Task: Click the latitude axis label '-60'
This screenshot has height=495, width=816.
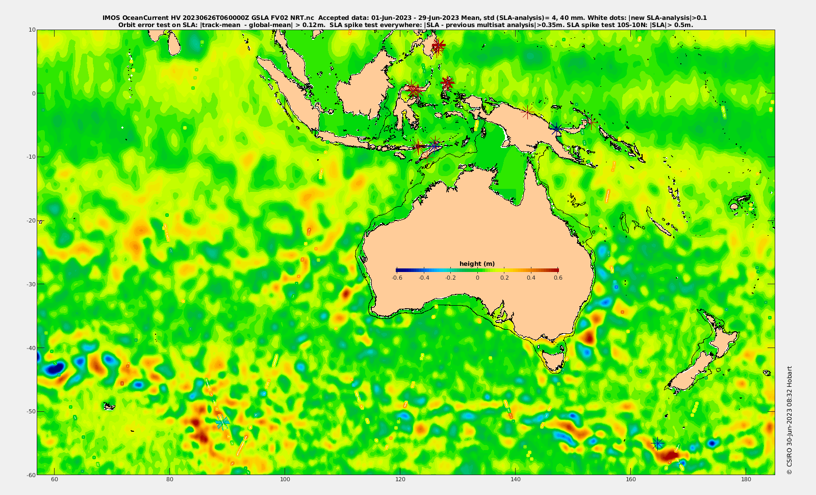Action: point(31,475)
